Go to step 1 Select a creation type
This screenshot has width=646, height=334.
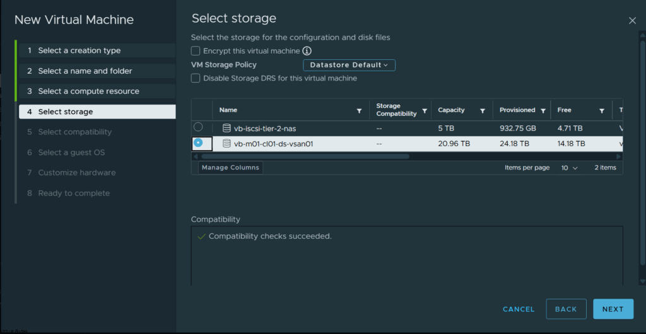[97, 50]
